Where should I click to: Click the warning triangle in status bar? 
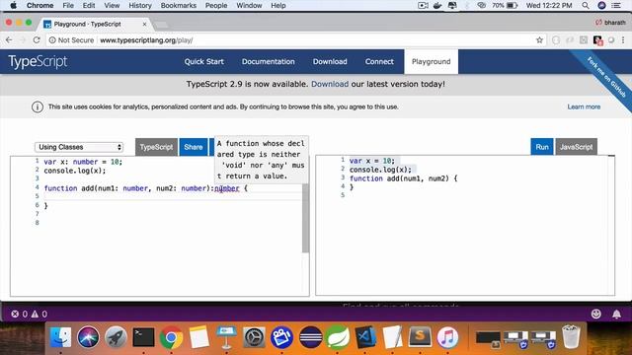tap(36, 314)
